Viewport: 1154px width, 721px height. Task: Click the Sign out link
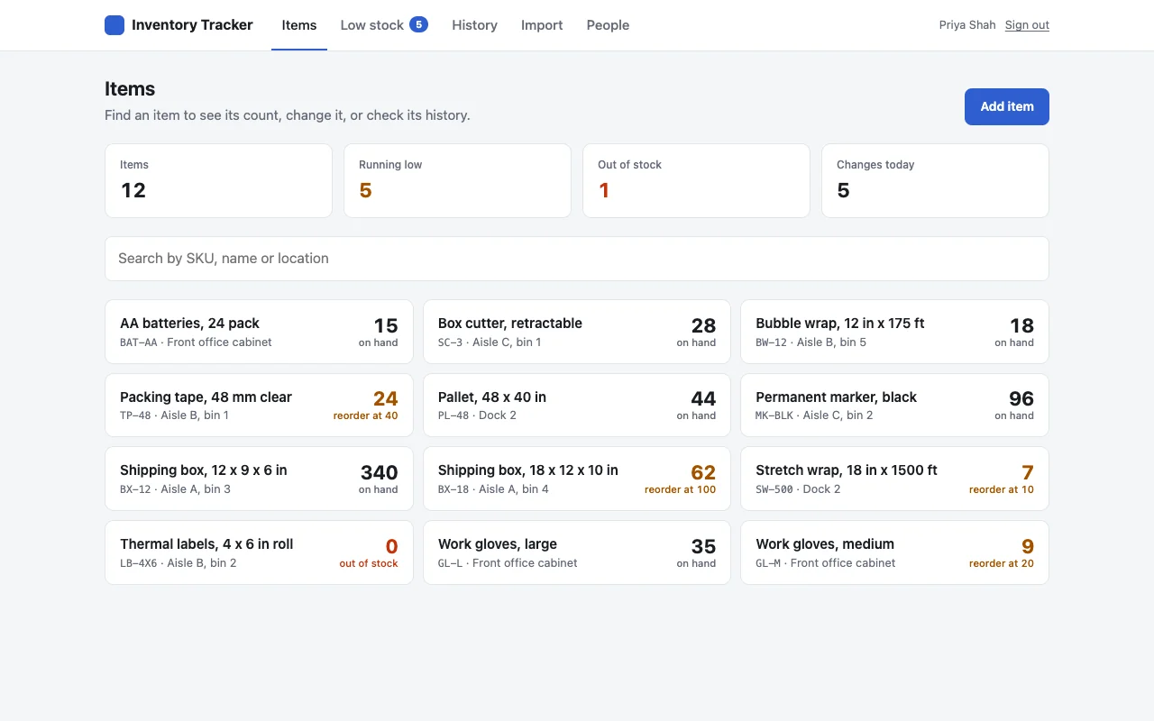pyautogui.click(x=1027, y=25)
